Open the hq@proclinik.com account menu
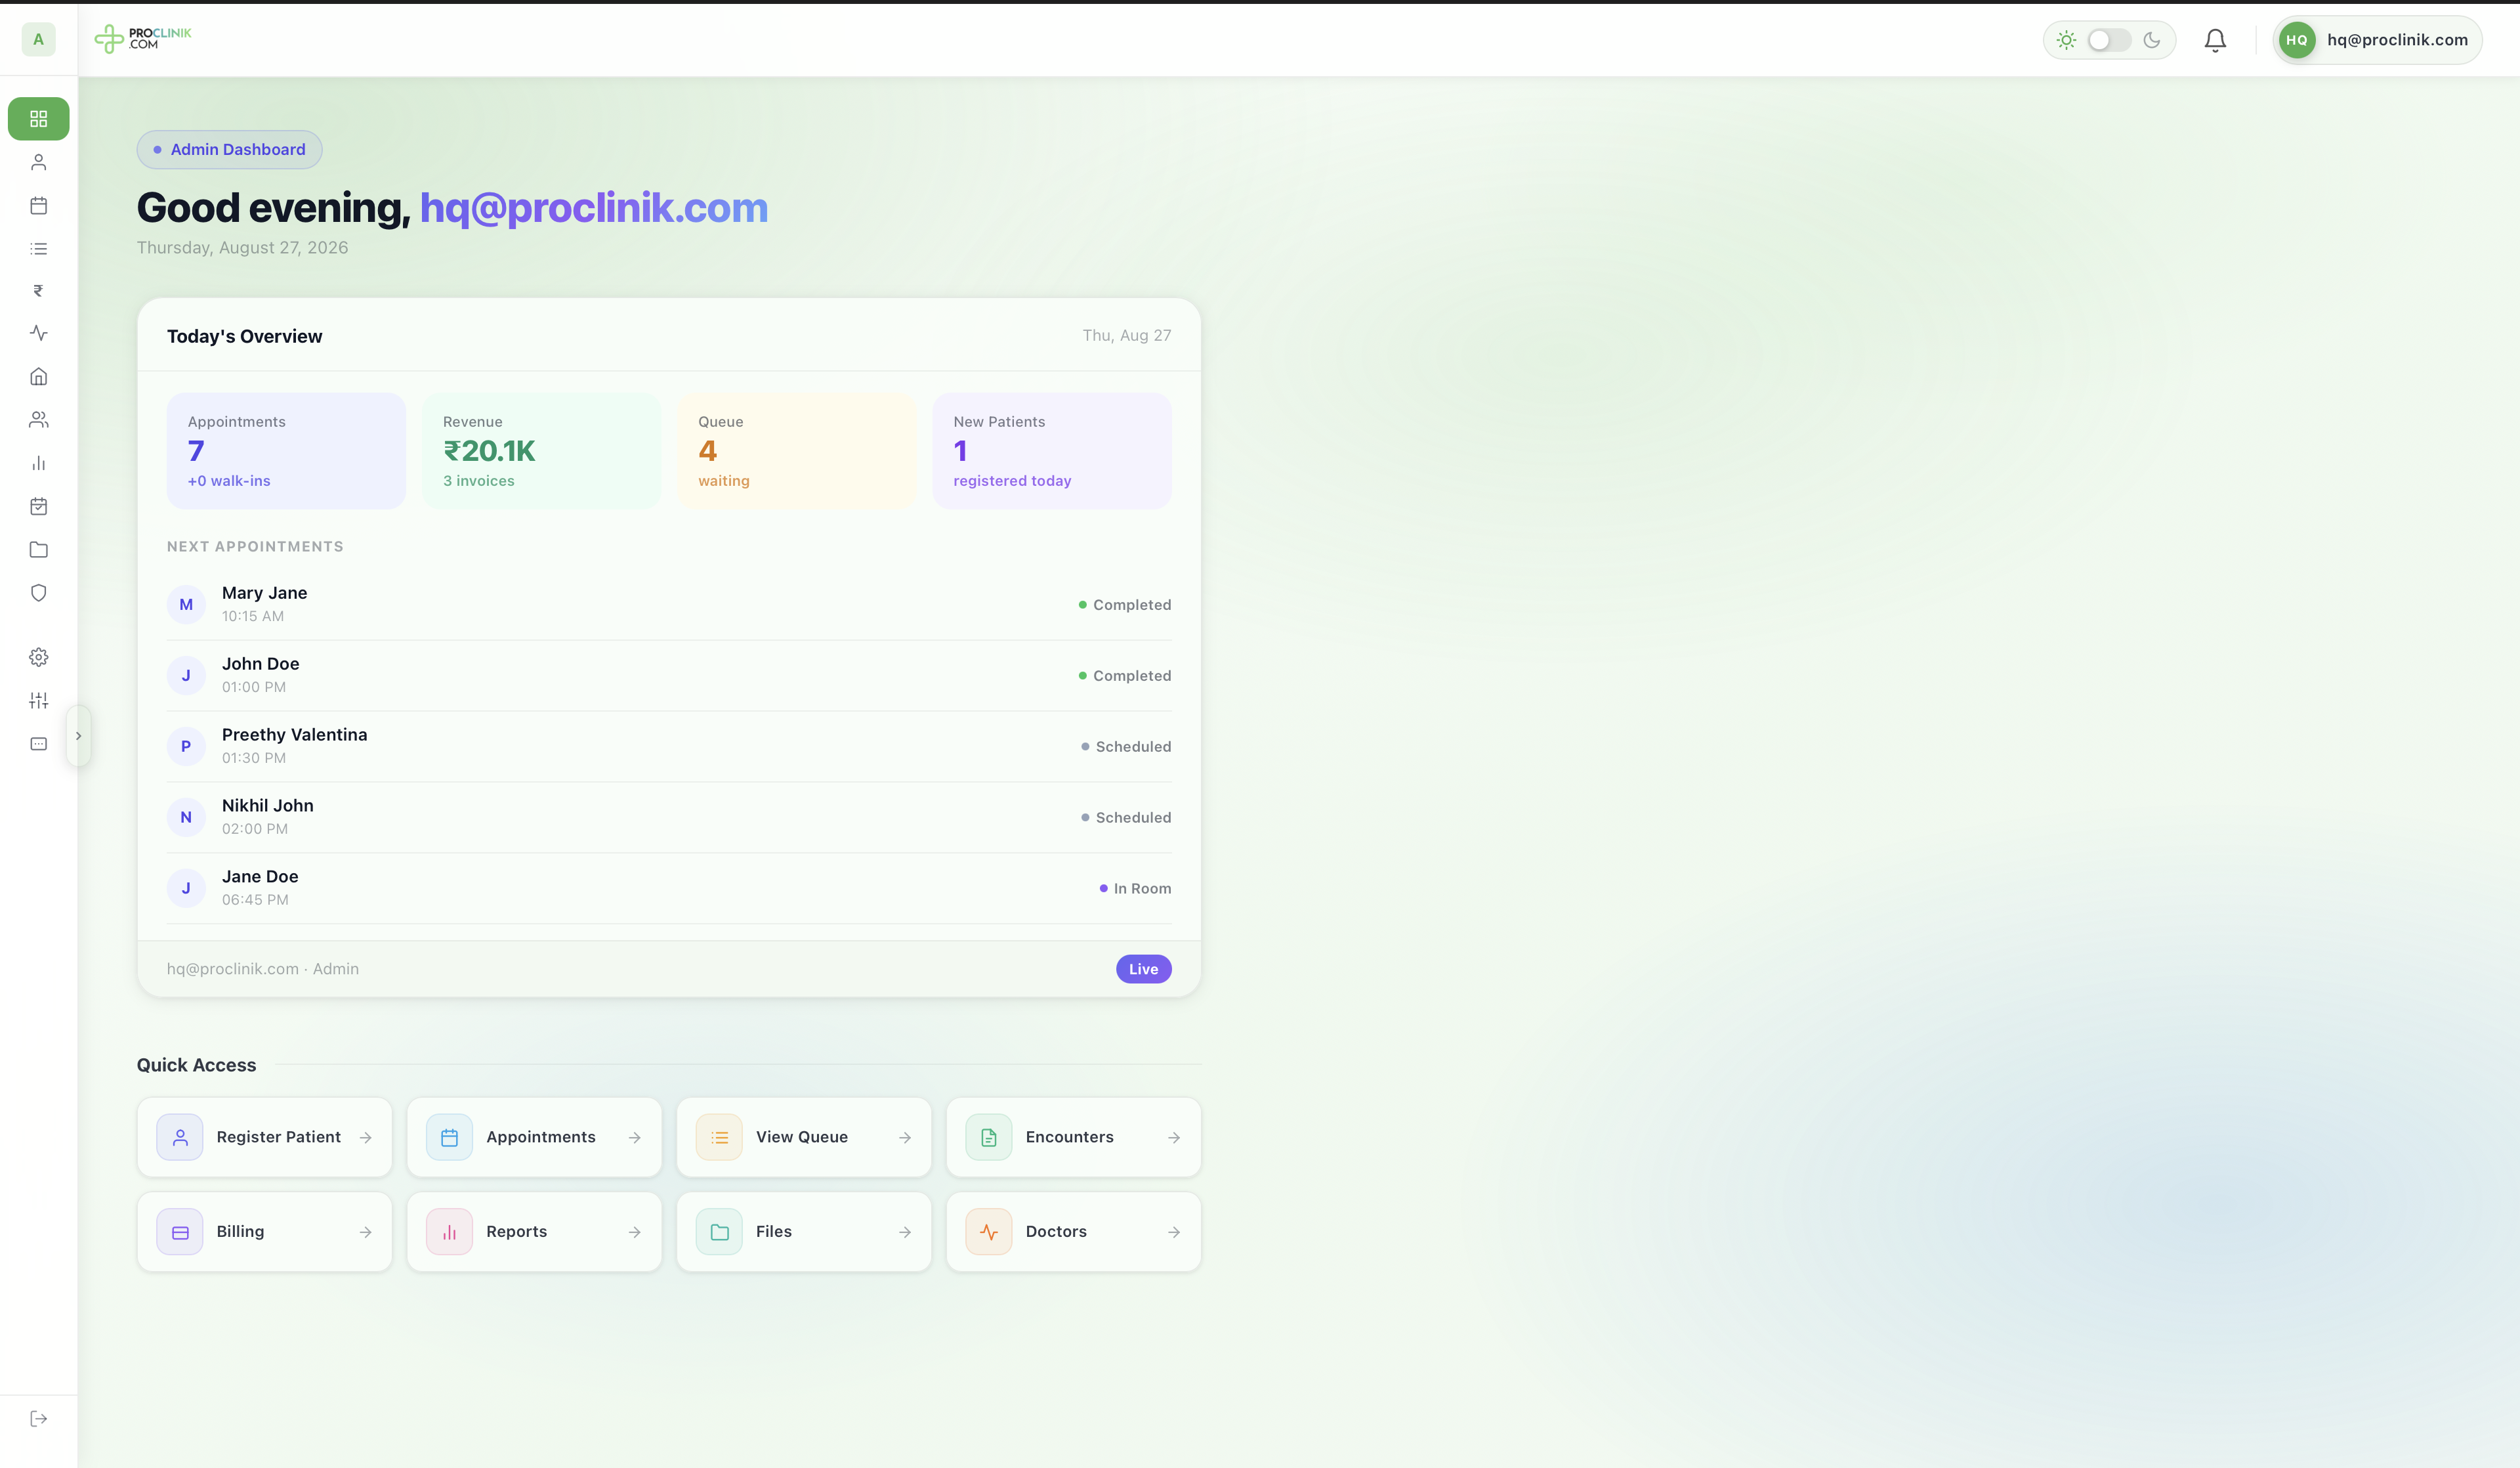The image size is (2520, 1468). (x=2377, y=40)
